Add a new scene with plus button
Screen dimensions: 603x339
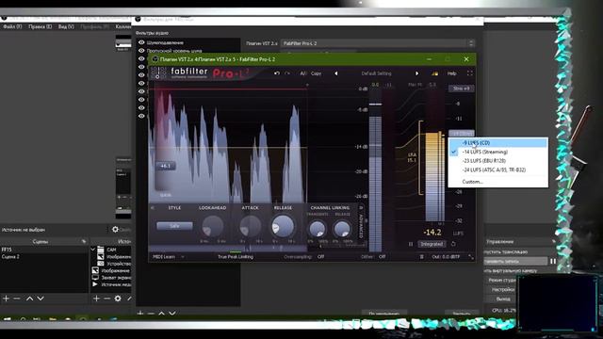pos(6,299)
